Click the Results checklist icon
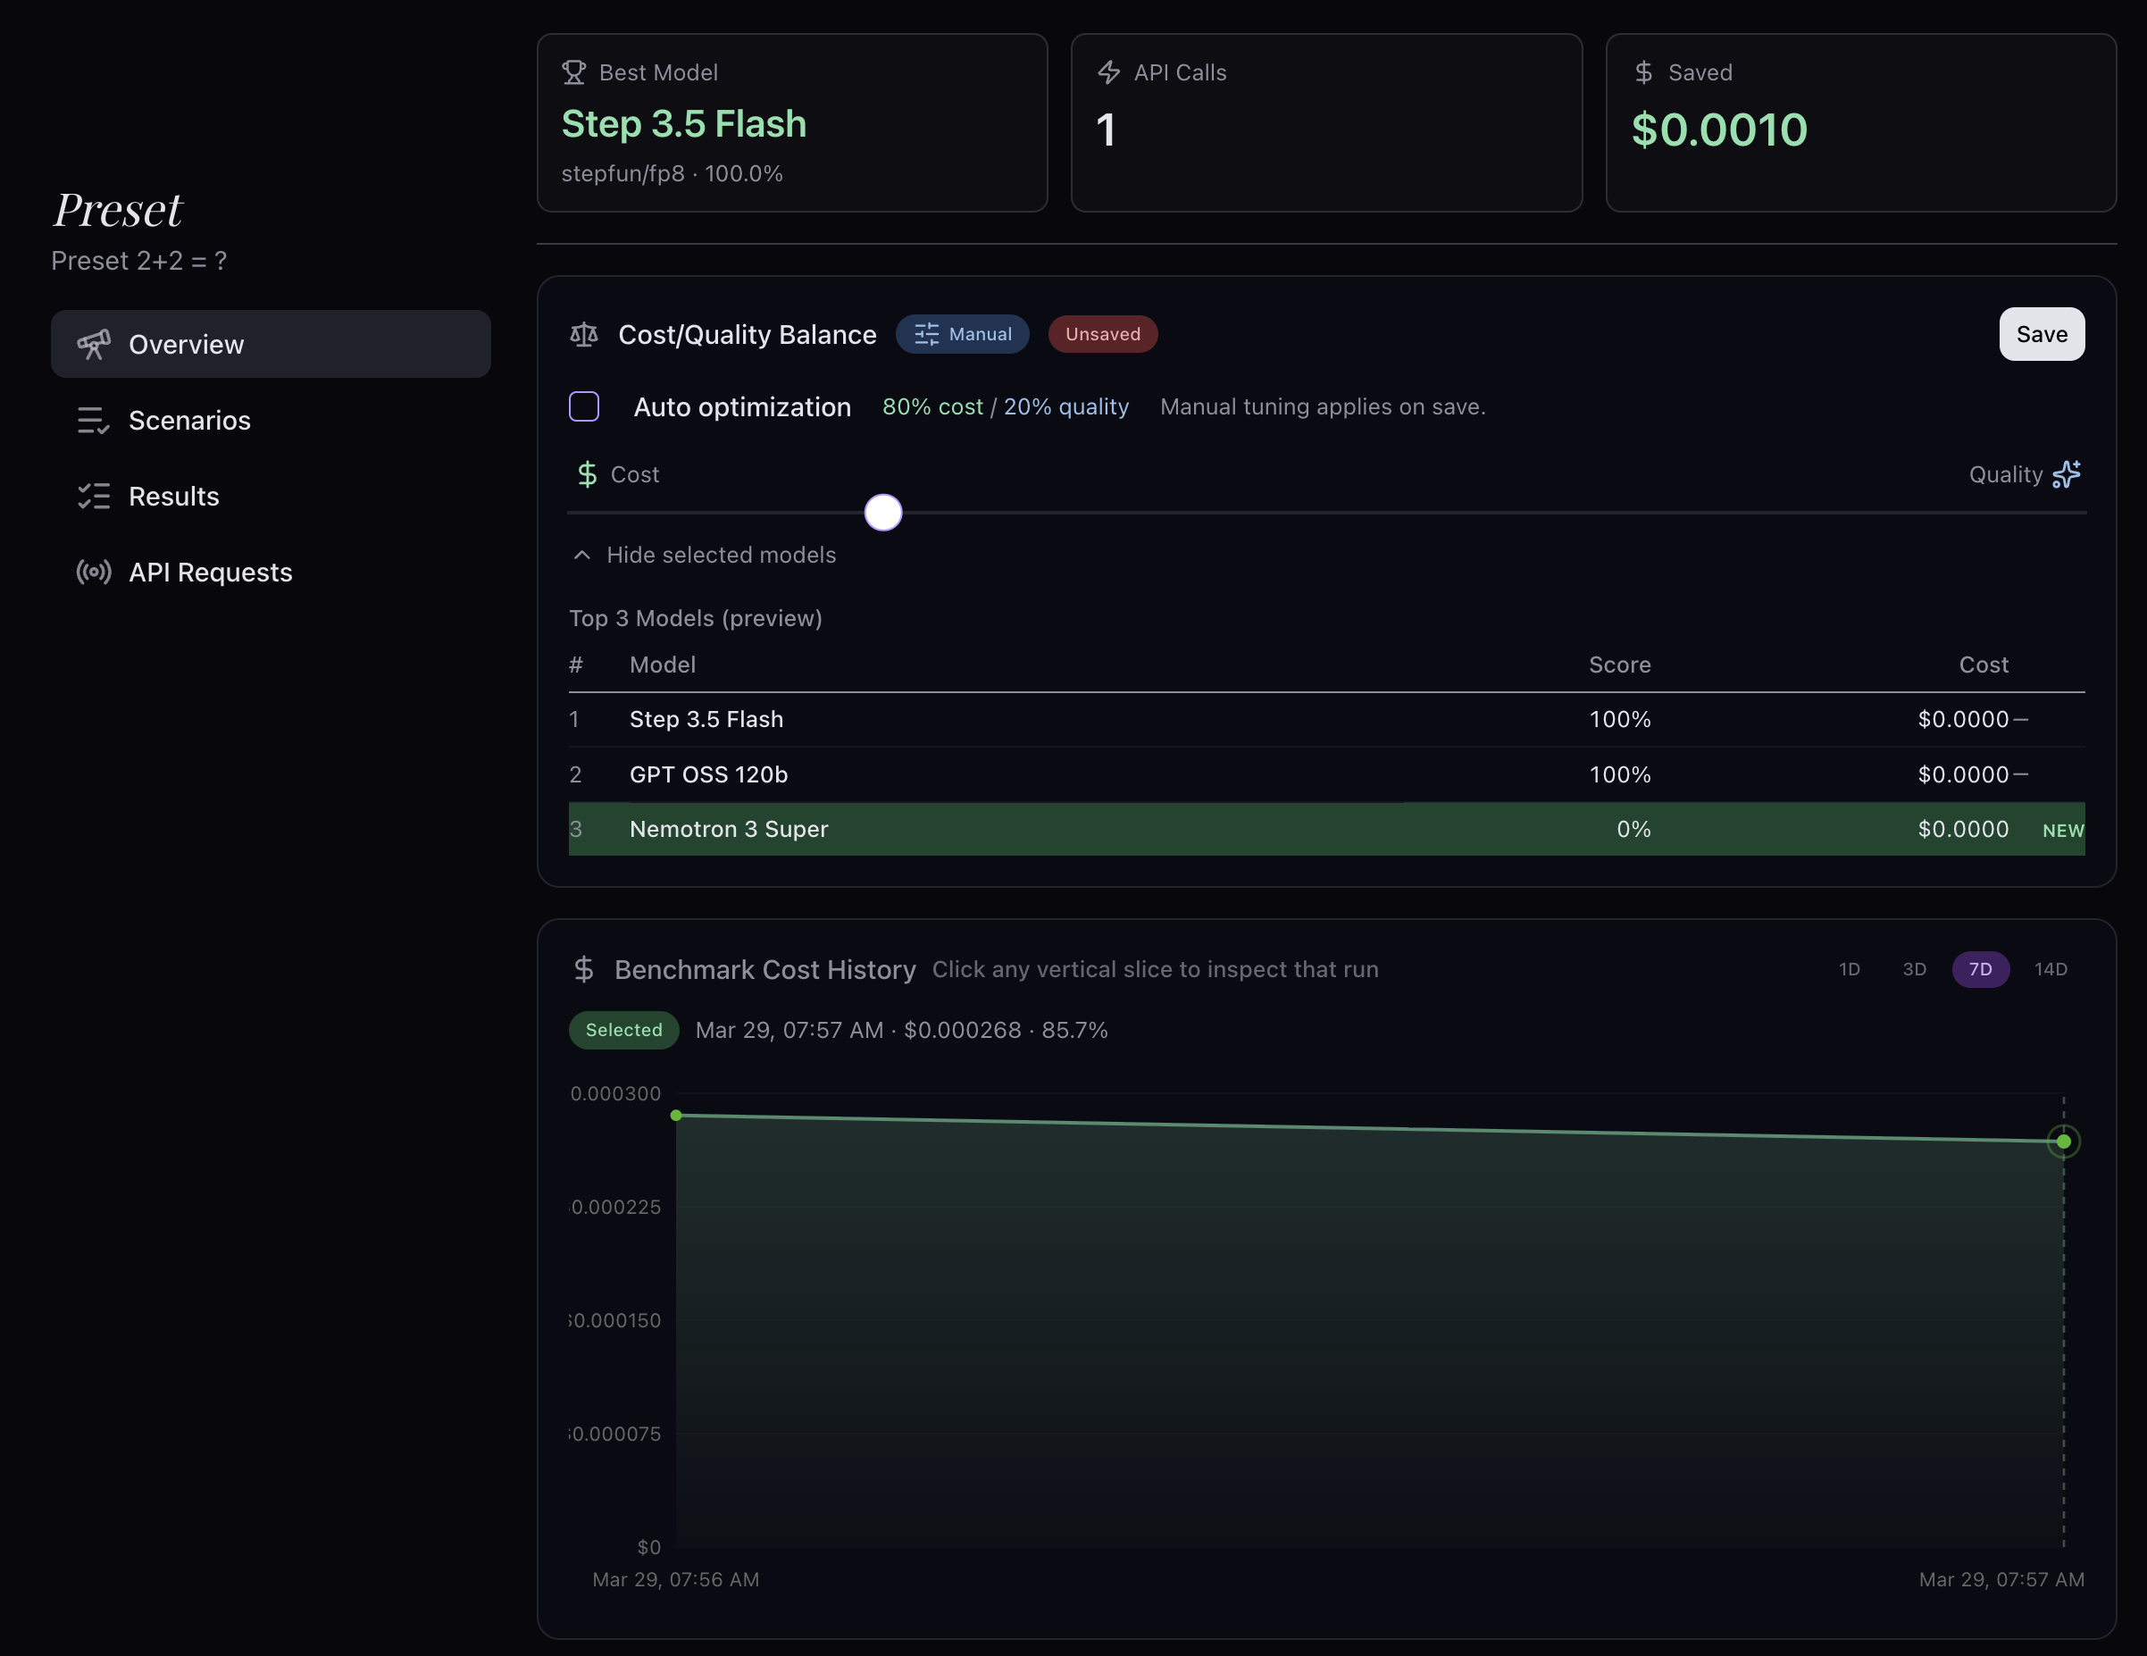 [x=94, y=496]
